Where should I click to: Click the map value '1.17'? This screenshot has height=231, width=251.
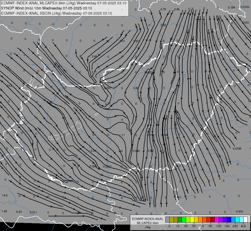122,136
